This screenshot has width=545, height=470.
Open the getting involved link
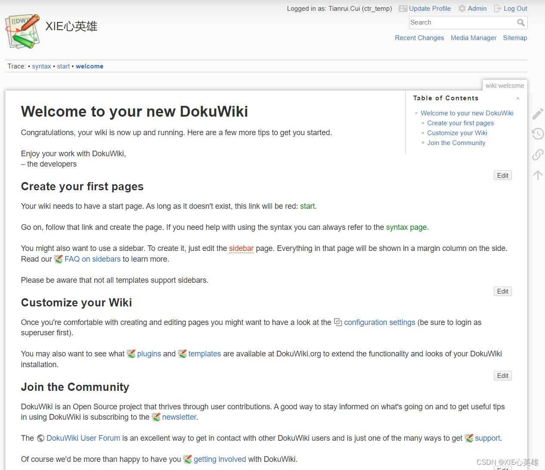tap(220, 459)
